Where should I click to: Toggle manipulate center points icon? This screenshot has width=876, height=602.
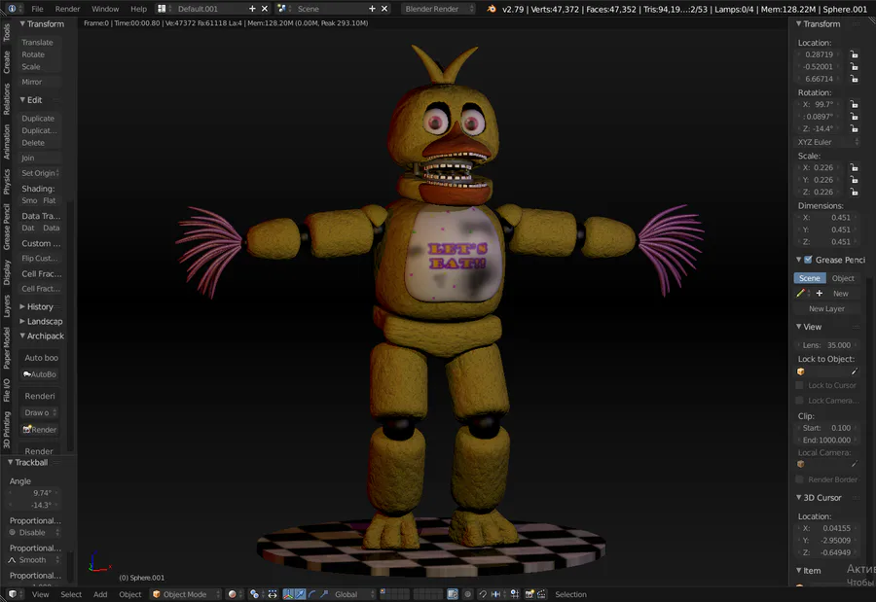[x=273, y=594]
